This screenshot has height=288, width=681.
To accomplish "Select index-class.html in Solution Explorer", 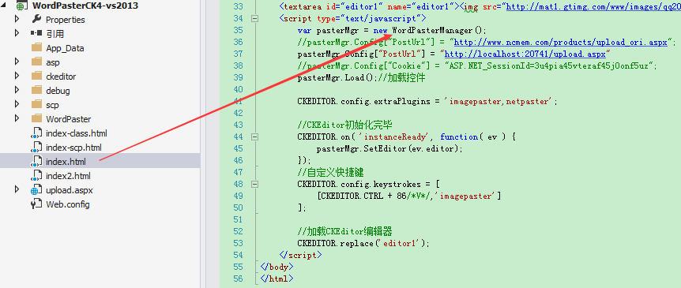I will pyautogui.click(x=77, y=133).
